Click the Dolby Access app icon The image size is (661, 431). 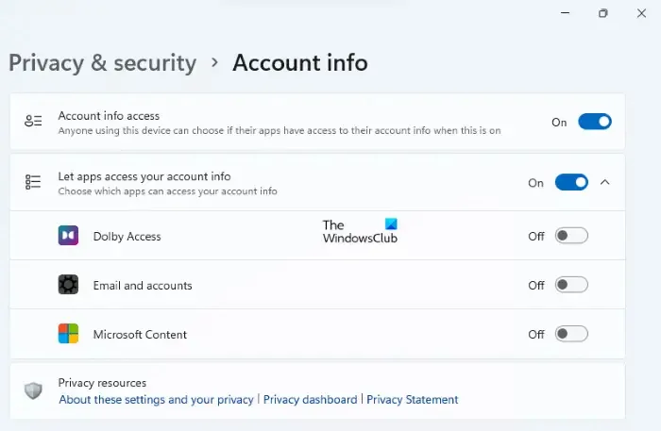68,236
